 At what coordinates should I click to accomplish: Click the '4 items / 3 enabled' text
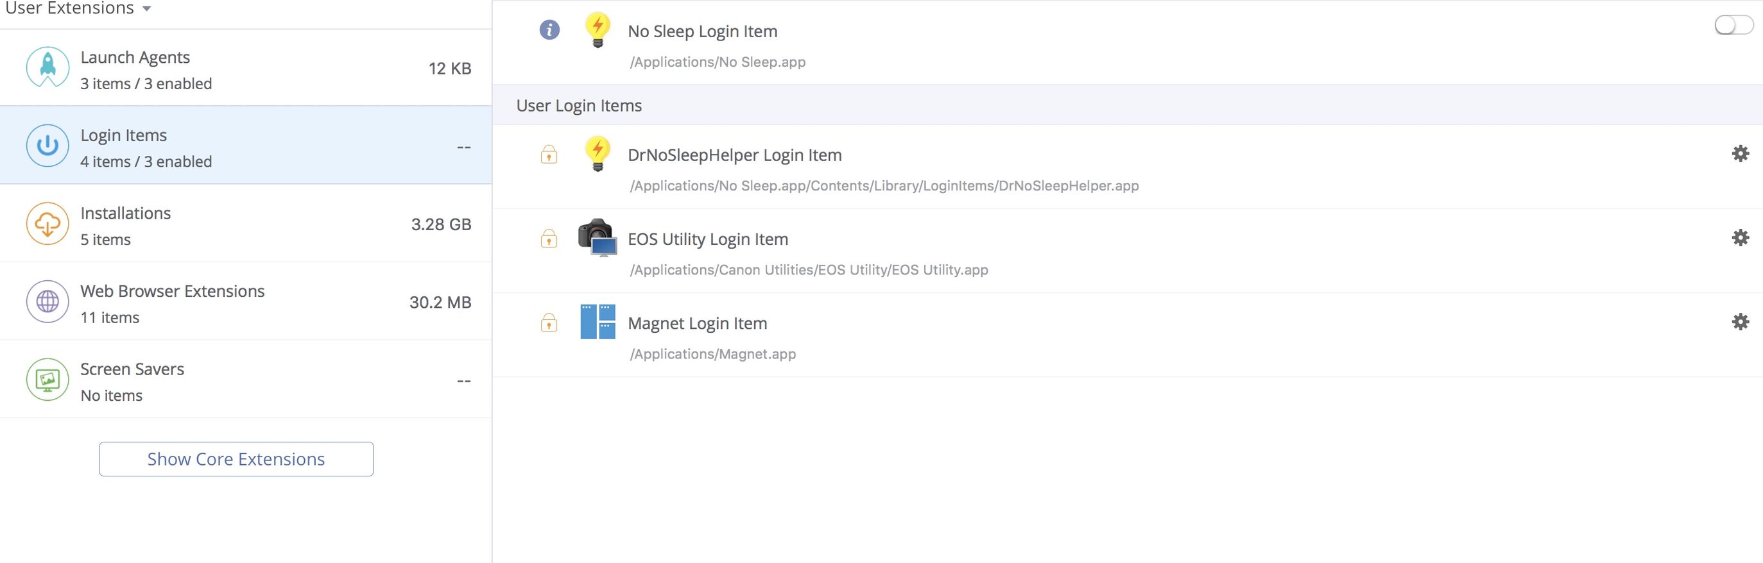146,162
